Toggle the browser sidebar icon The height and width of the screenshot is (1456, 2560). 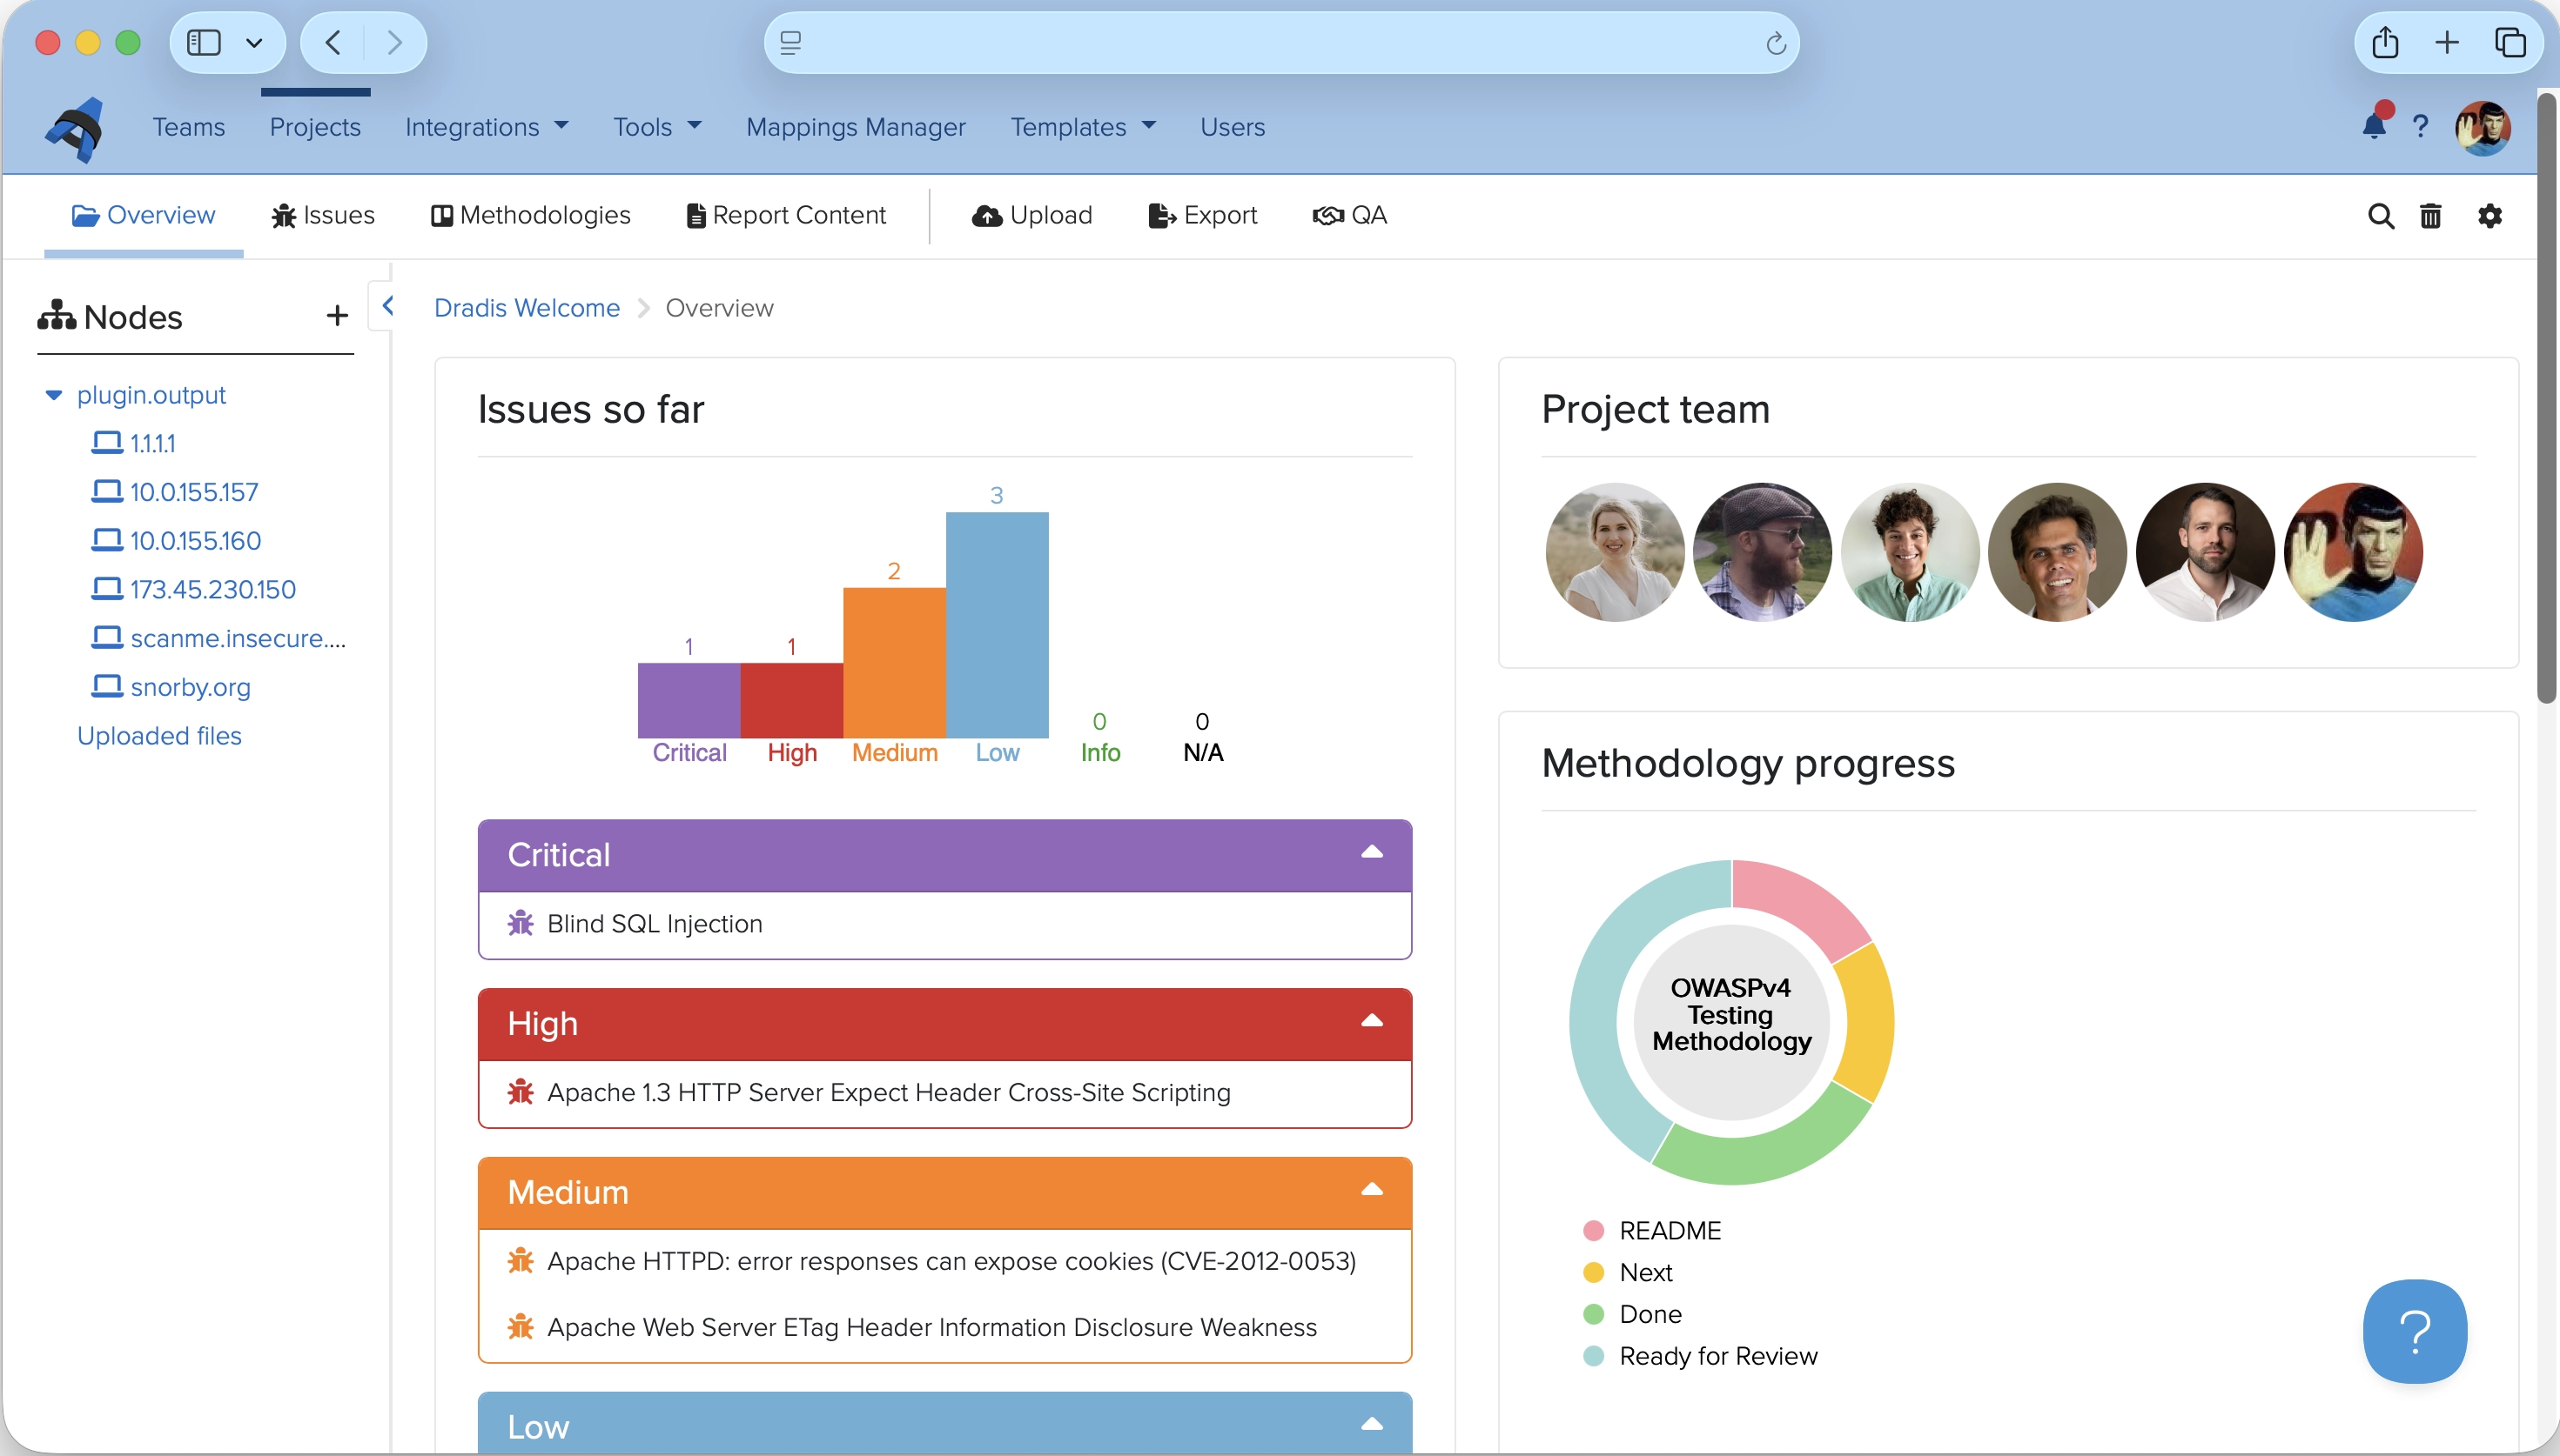click(x=205, y=43)
